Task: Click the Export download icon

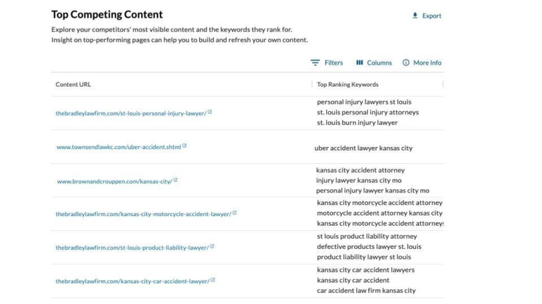Action: click(x=416, y=16)
